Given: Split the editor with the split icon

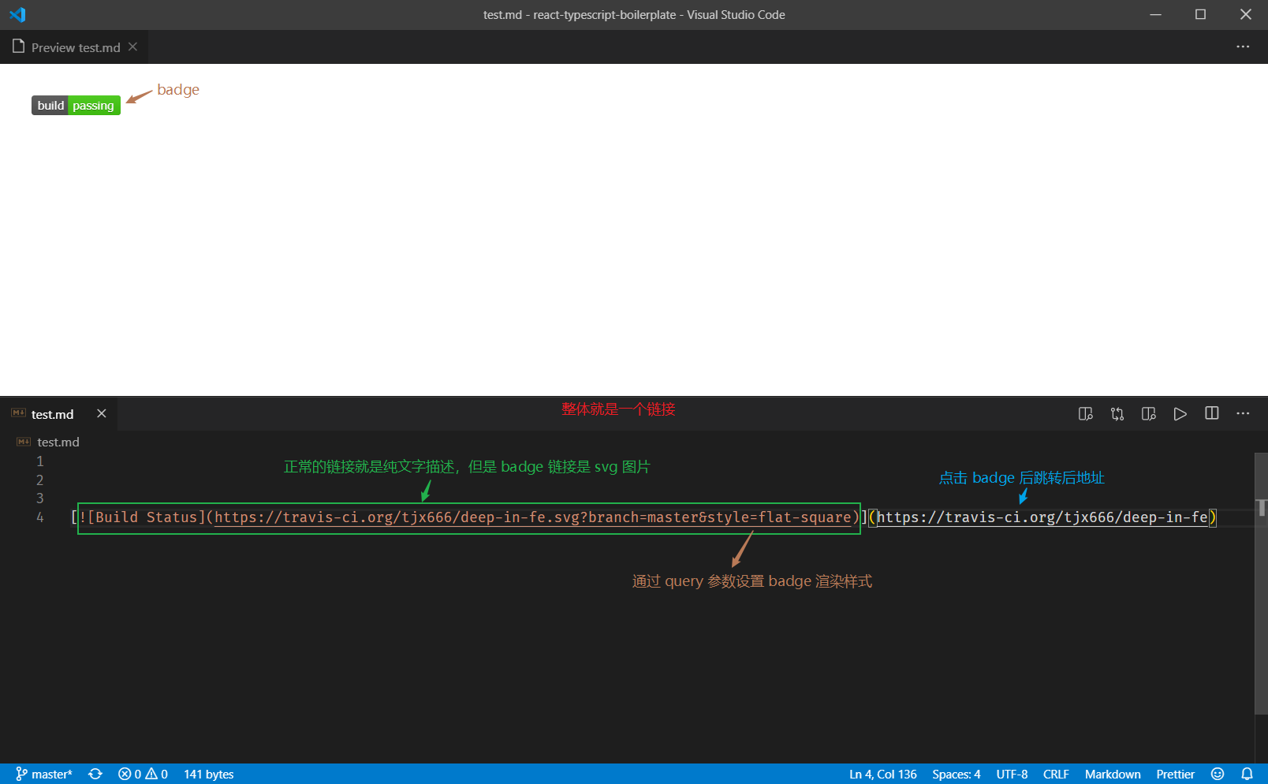Looking at the screenshot, I should click(1212, 413).
